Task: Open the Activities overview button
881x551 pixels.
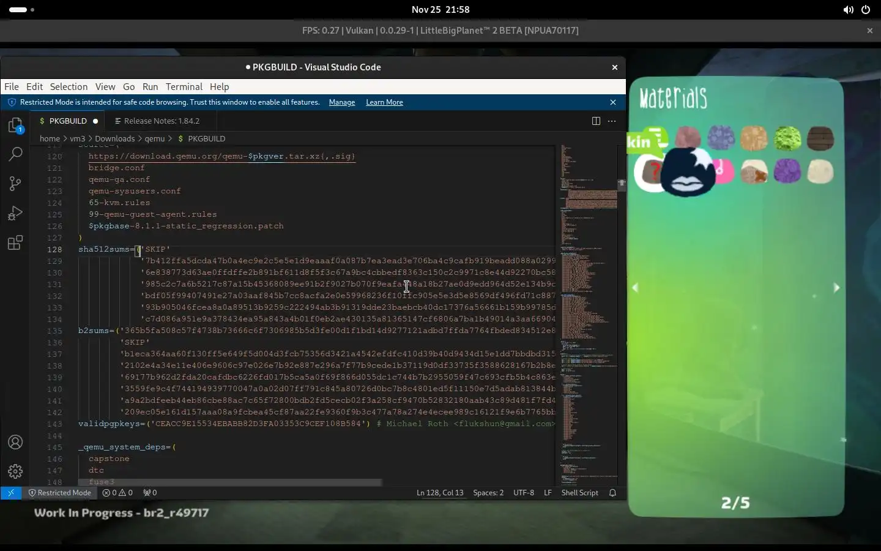Action: pos(22,10)
